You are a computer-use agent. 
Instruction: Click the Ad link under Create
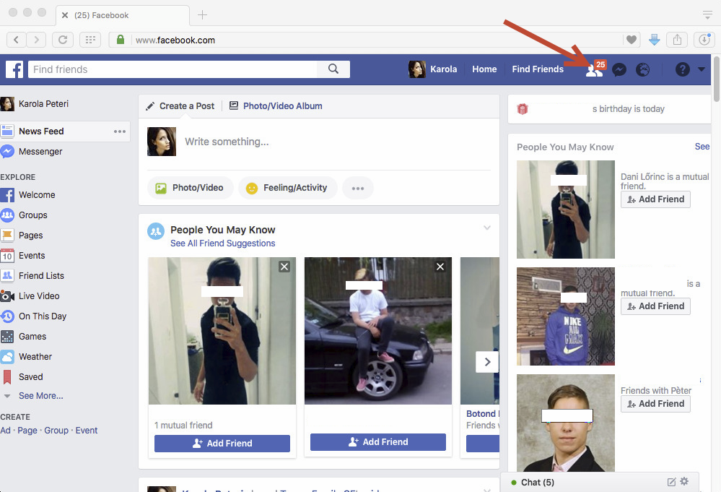pos(6,431)
